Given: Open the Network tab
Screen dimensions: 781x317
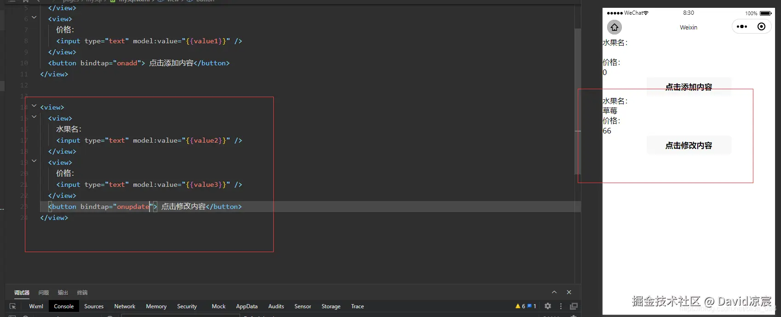Looking at the screenshot, I should click(125, 306).
